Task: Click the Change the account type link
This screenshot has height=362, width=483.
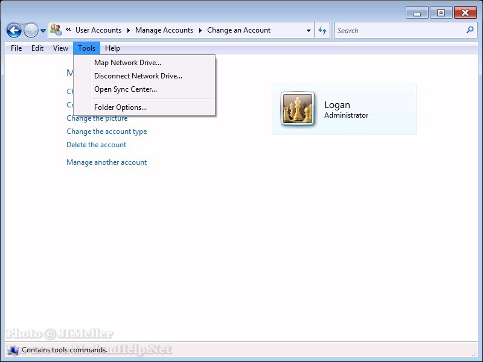Action: [x=106, y=132]
